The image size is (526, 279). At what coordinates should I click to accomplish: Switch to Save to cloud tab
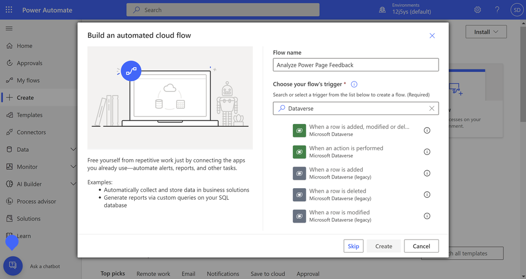267,274
